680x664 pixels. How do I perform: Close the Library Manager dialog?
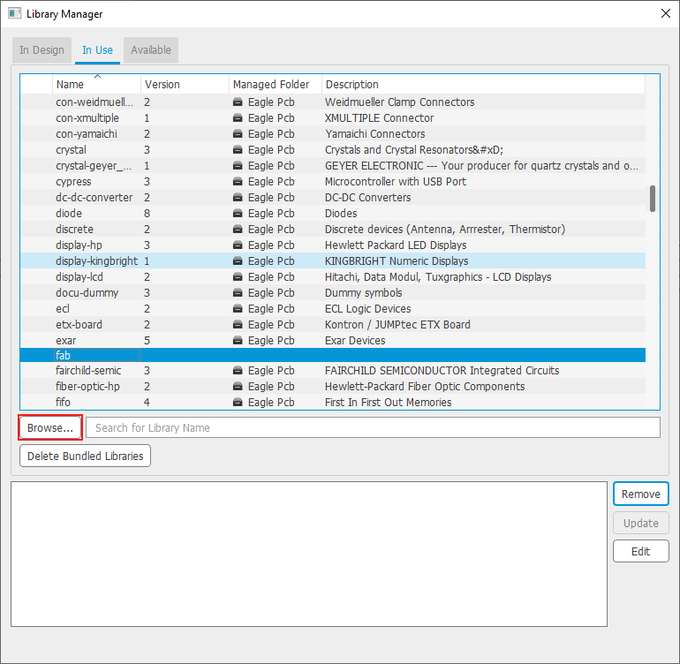click(666, 13)
